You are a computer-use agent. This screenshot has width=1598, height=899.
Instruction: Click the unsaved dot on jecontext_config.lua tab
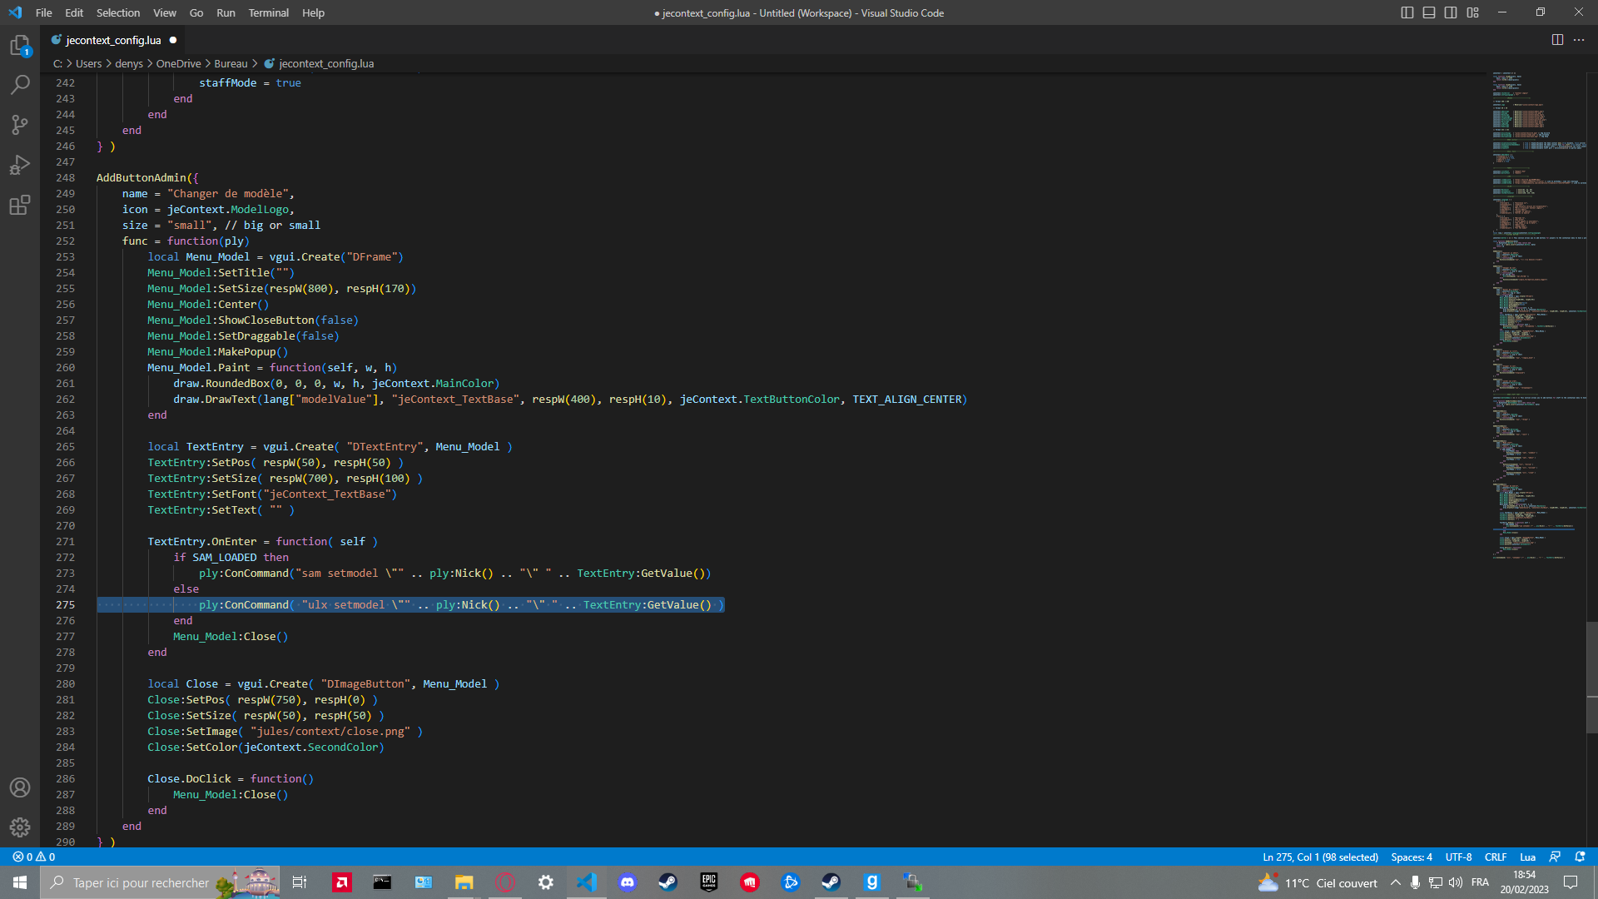pyautogui.click(x=173, y=40)
